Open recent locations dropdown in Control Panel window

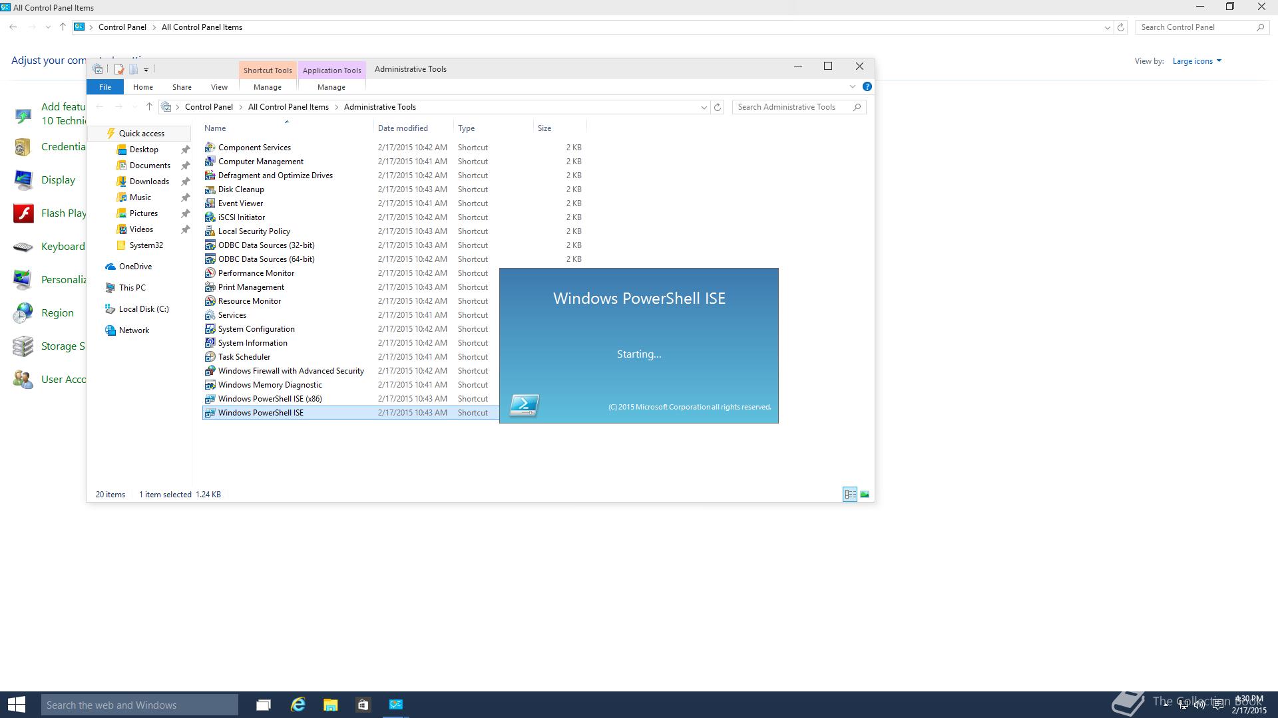pos(48,27)
